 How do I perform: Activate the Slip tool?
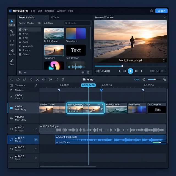point(12,42)
